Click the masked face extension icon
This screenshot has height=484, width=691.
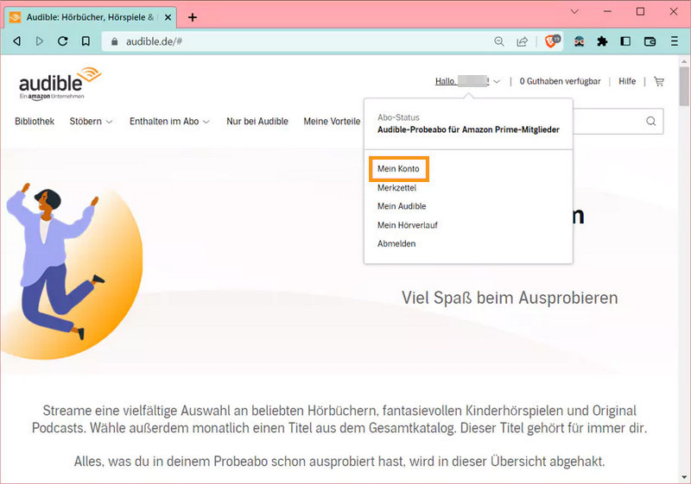(x=579, y=41)
